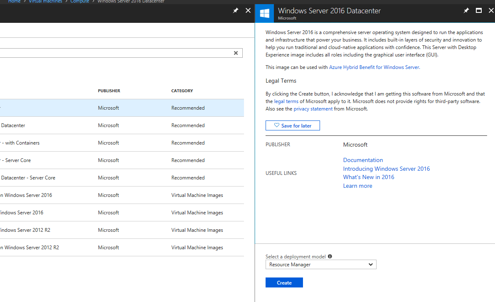The width and height of the screenshot is (495, 302).
Task: Maximize the Windows Server 2016 Datacenter blade
Action: pyautogui.click(x=479, y=11)
